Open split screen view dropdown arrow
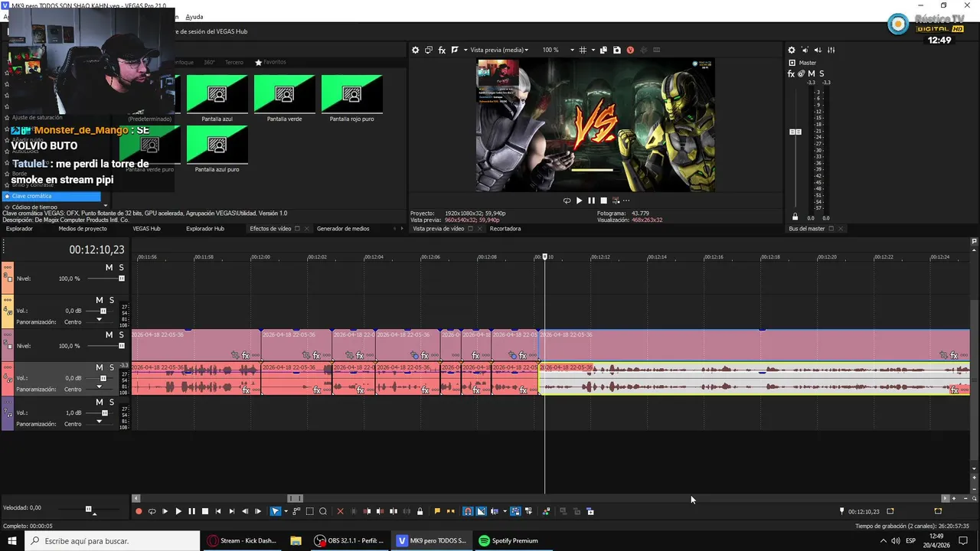Screen dimensions: 980x551 tap(465, 50)
